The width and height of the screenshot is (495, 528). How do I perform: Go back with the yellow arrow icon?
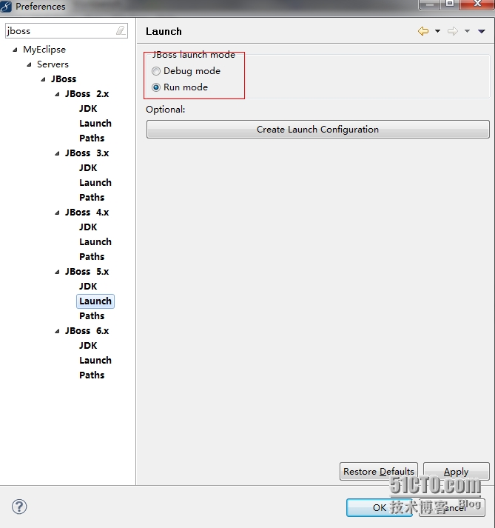pyautogui.click(x=423, y=31)
